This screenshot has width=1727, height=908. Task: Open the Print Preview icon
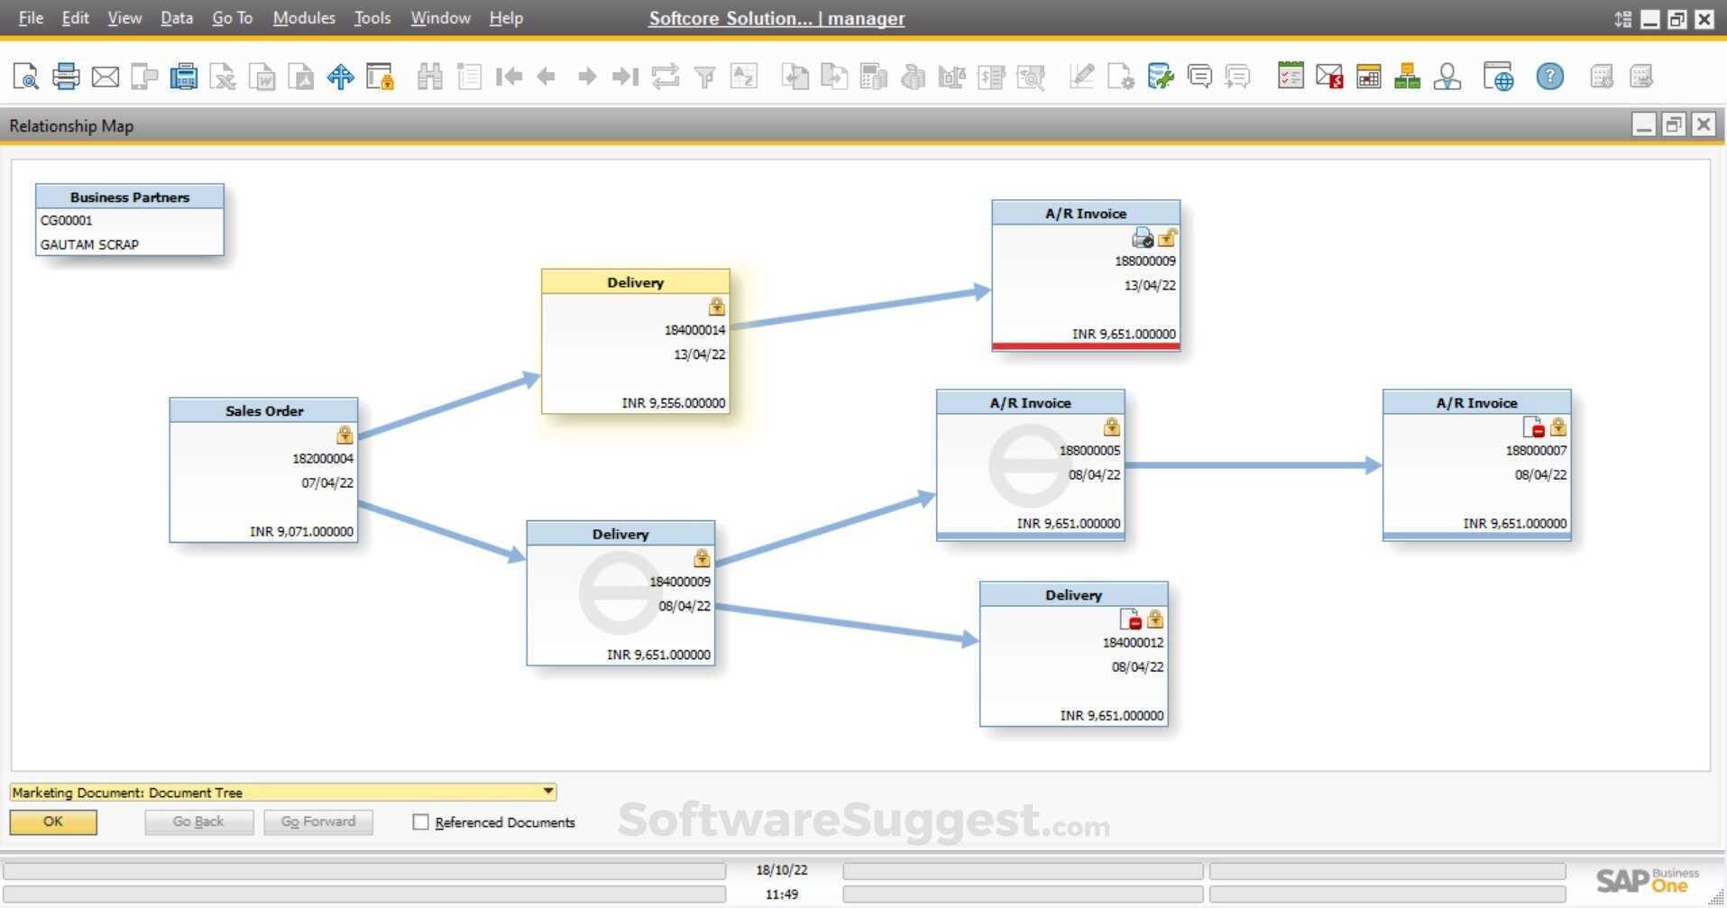25,76
